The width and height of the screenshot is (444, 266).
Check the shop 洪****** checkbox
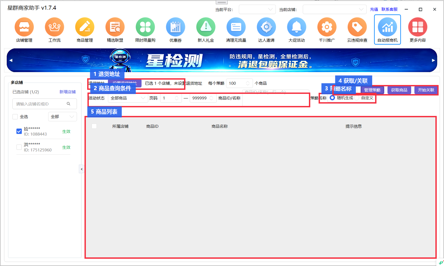(x=19, y=147)
